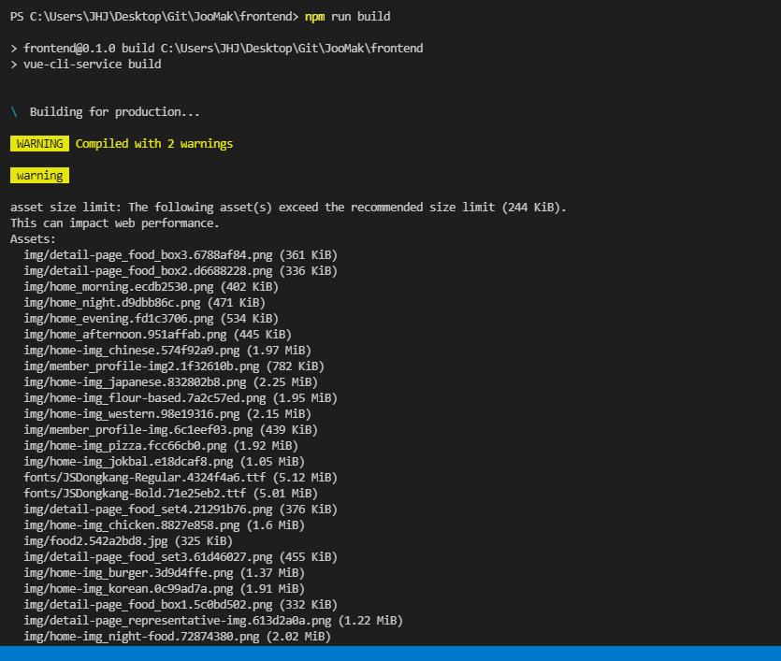Click the yellow WARNING badge
Viewport: 781px width, 661px height.
[39, 144]
